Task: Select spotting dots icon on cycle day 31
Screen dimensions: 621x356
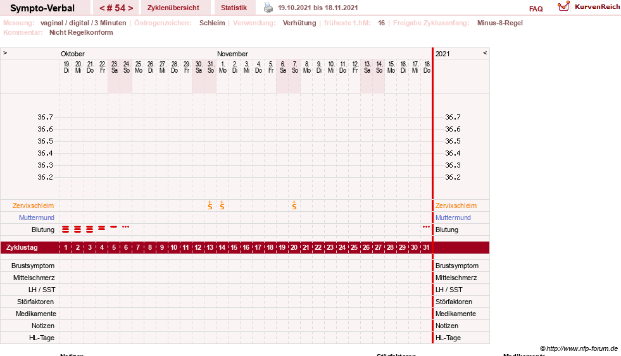Action: 426,226
